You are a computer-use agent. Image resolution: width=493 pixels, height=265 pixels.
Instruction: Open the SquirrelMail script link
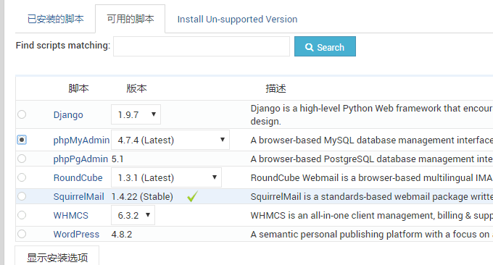[x=78, y=196]
